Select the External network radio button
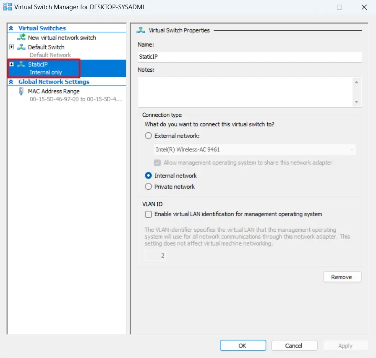Viewport: 376px width, 358px height. pyautogui.click(x=148, y=136)
